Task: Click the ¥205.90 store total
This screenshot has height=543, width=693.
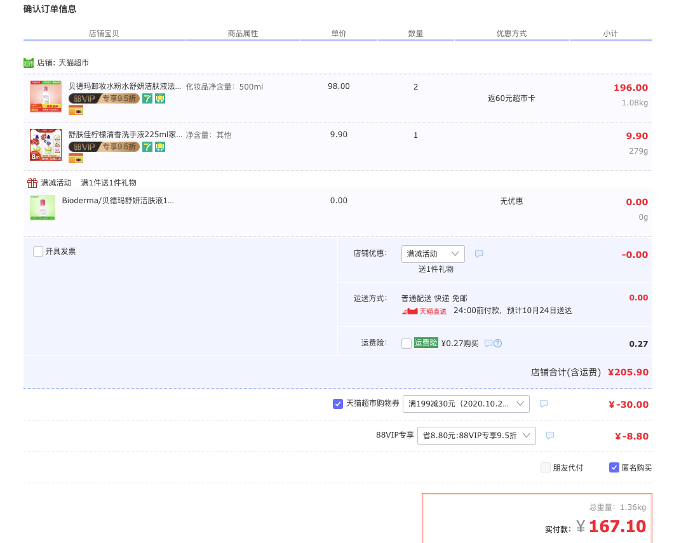Action: point(628,372)
